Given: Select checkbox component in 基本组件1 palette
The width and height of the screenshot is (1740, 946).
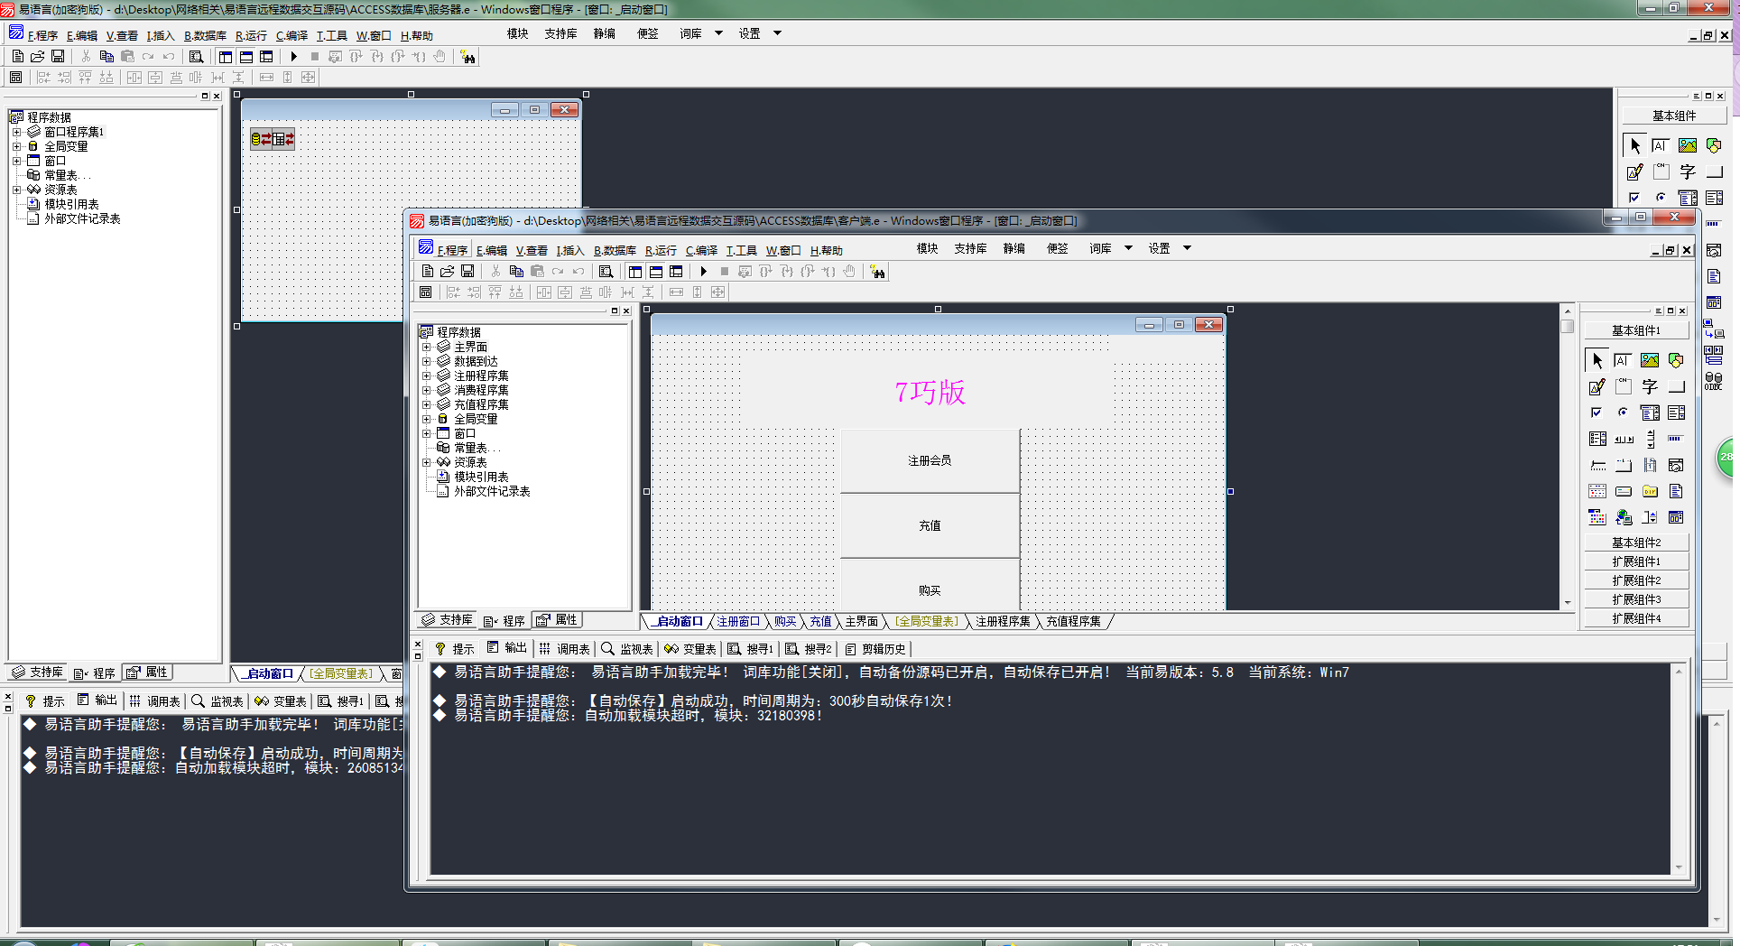Looking at the screenshot, I should (x=1597, y=413).
